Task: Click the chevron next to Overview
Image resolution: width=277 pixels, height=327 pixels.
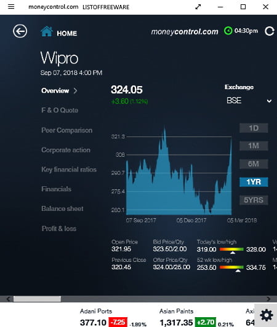Action: coord(76,91)
